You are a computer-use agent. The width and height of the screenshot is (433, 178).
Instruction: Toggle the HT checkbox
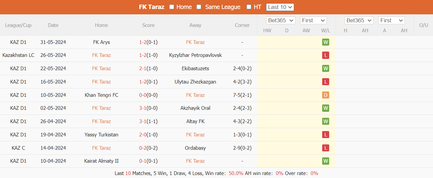[x=249, y=7]
